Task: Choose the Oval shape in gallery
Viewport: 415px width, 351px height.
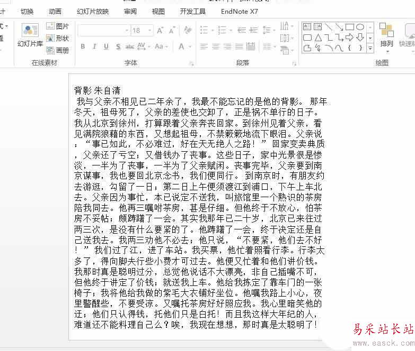Action: tap(360, 26)
